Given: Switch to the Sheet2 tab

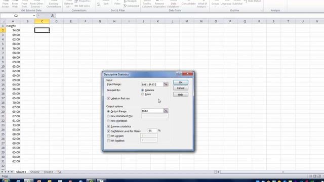Looking at the screenshot, I should pyautogui.click(x=35, y=172).
